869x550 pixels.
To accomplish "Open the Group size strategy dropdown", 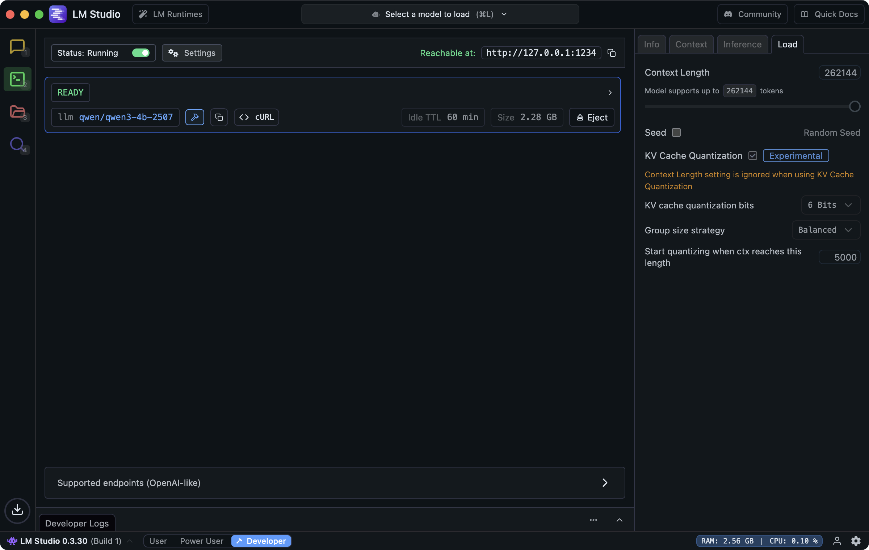I will [x=826, y=230].
